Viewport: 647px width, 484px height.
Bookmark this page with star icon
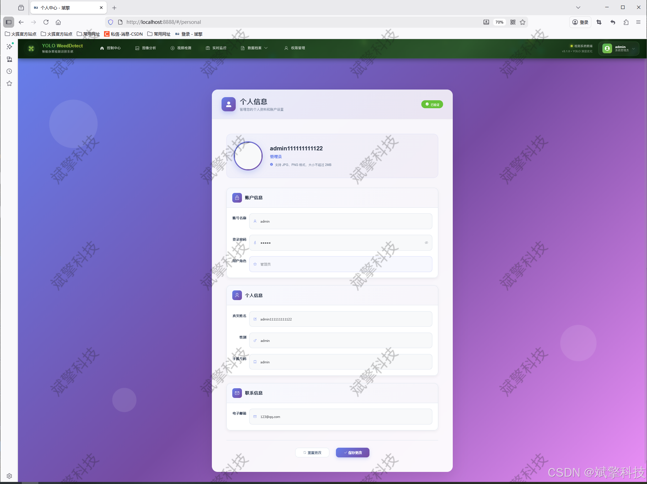523,22
